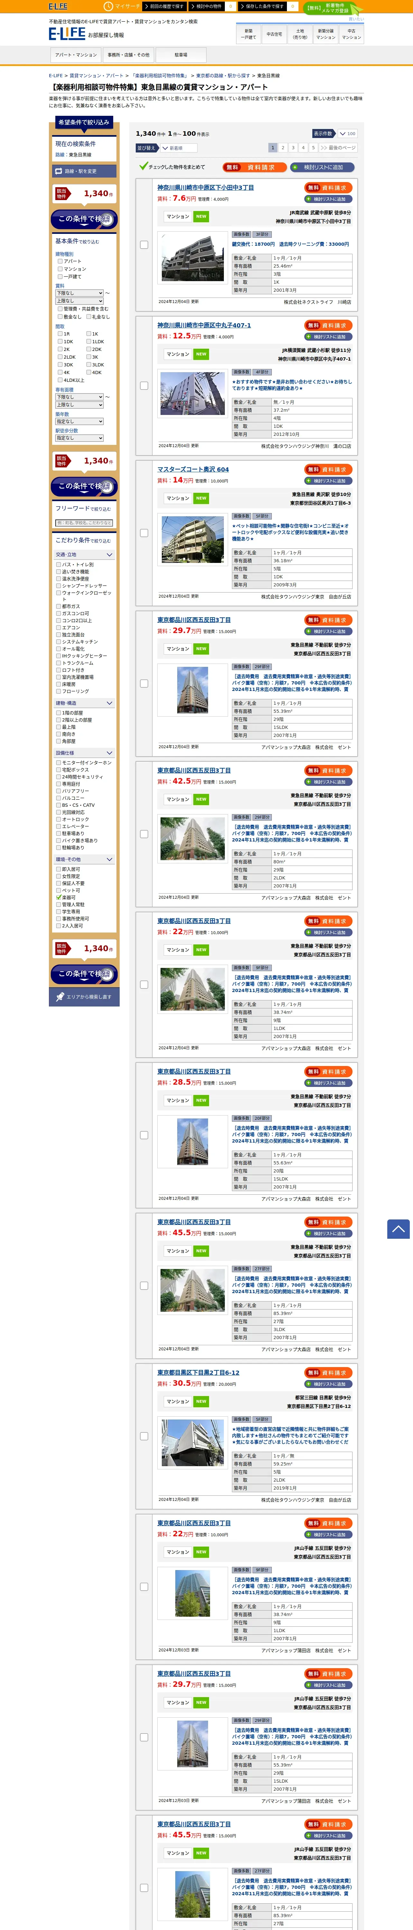The height and width of the screenshot is (1930, 413).
Task: Click 無料 資料請求 for 小田中3丁目 listing
Action: [x=328, y=188]
